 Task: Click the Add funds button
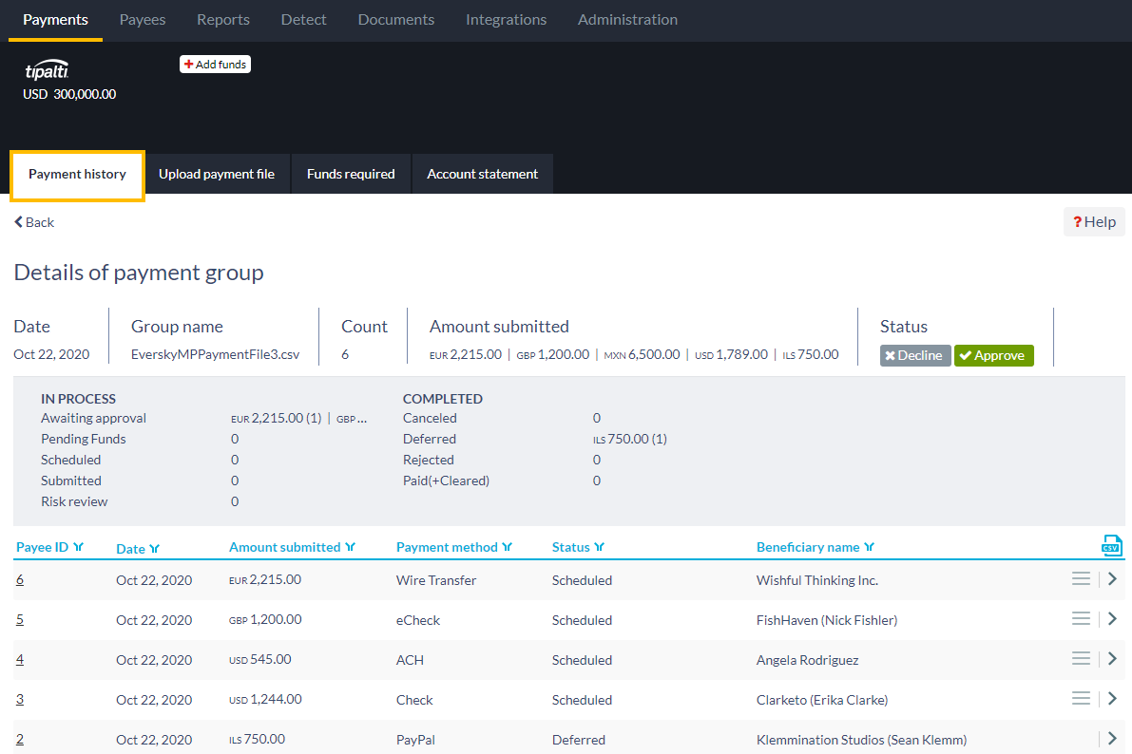215,65
